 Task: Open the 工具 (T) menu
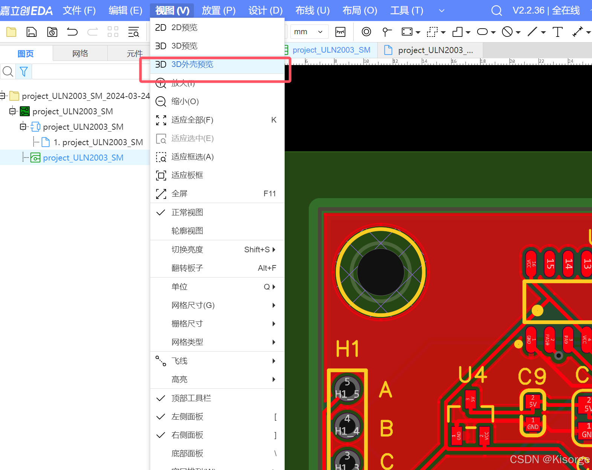(407, 11)
